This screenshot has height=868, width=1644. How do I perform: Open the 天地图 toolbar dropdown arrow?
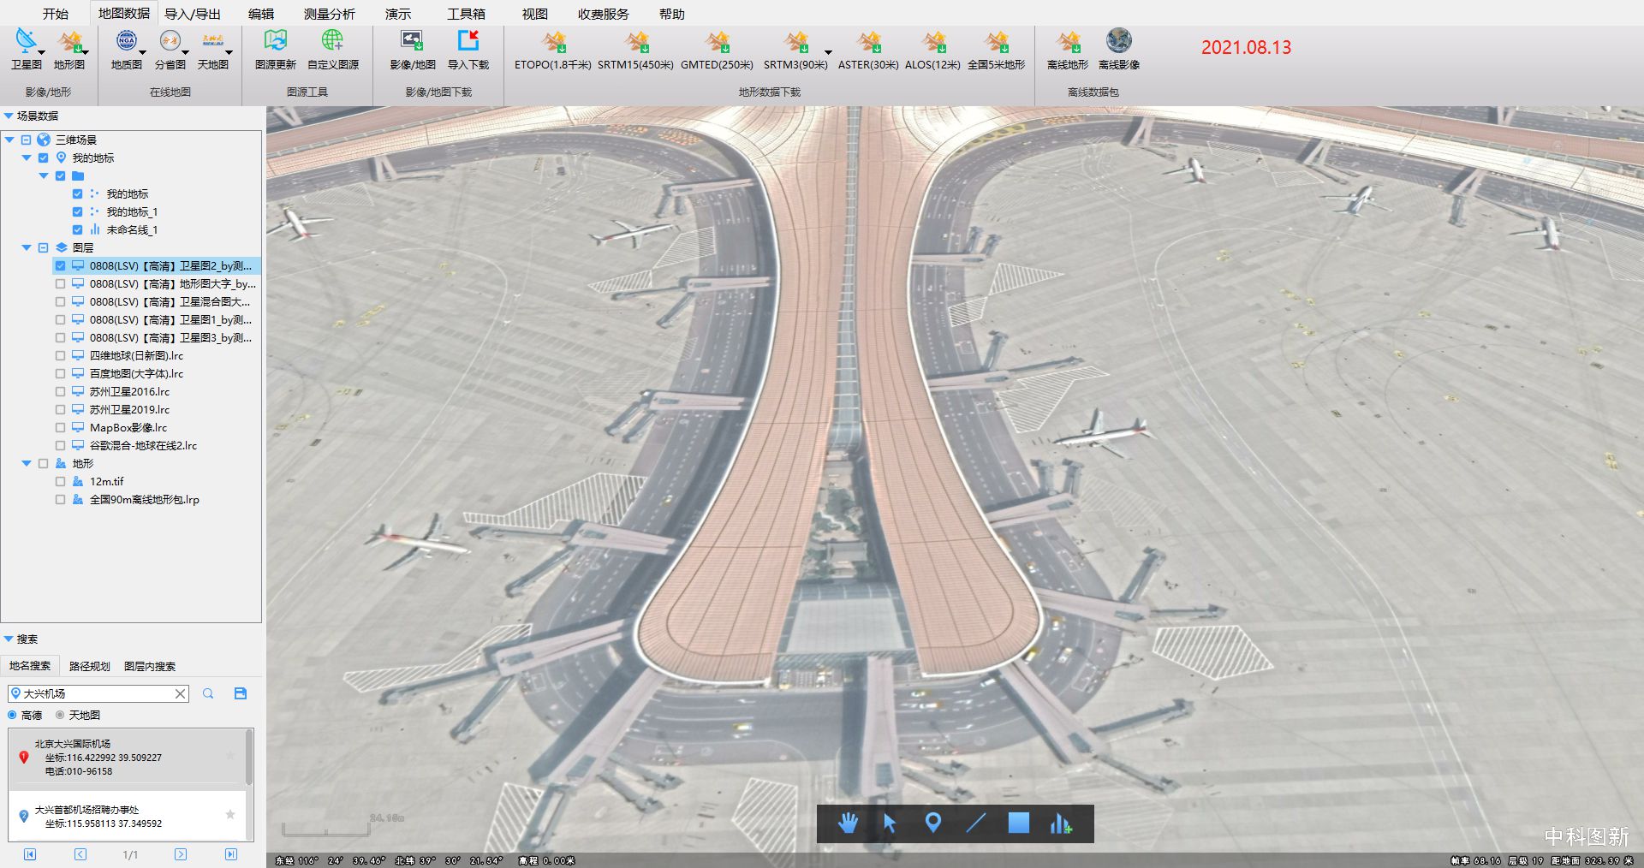click(x=229, y=52)
